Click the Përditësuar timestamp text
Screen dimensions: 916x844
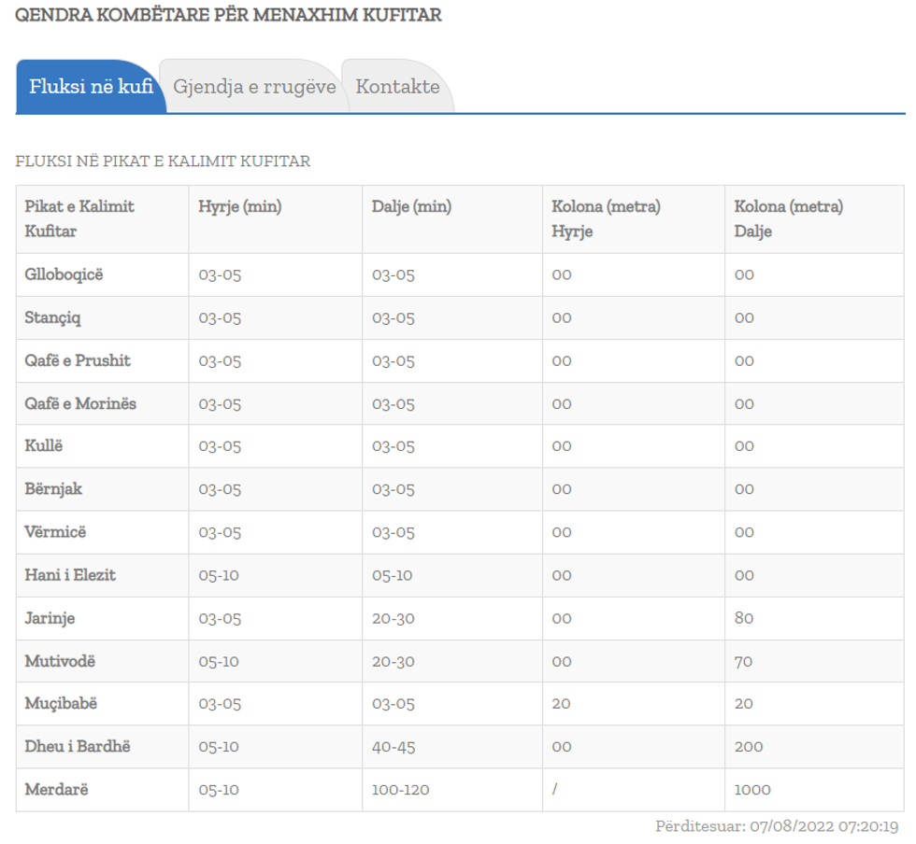[777, 826]
